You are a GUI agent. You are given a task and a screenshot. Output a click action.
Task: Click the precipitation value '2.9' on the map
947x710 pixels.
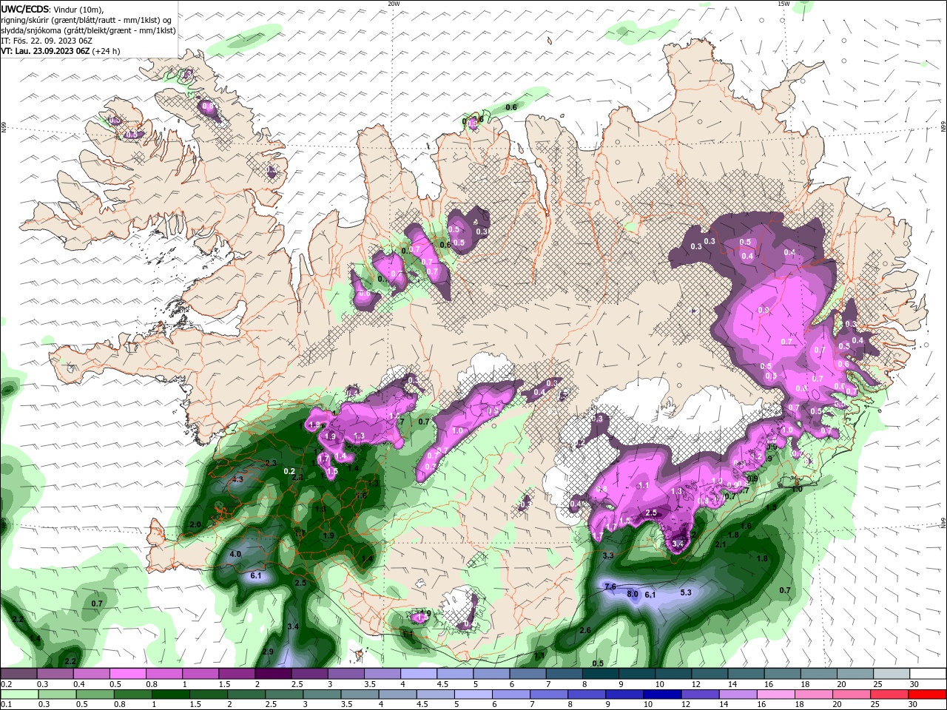pos(268,652)
